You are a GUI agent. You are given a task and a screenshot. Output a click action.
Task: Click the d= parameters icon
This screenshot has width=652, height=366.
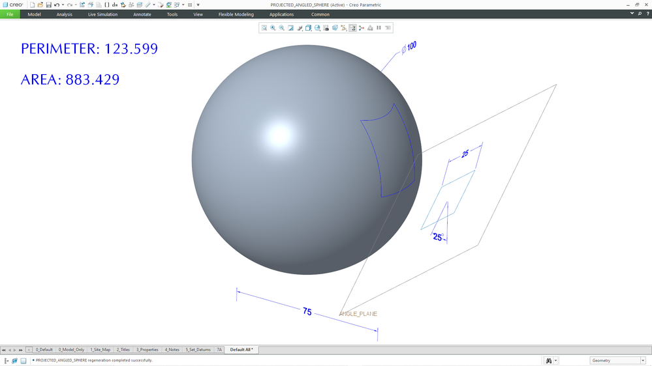(x=115, y=5)
